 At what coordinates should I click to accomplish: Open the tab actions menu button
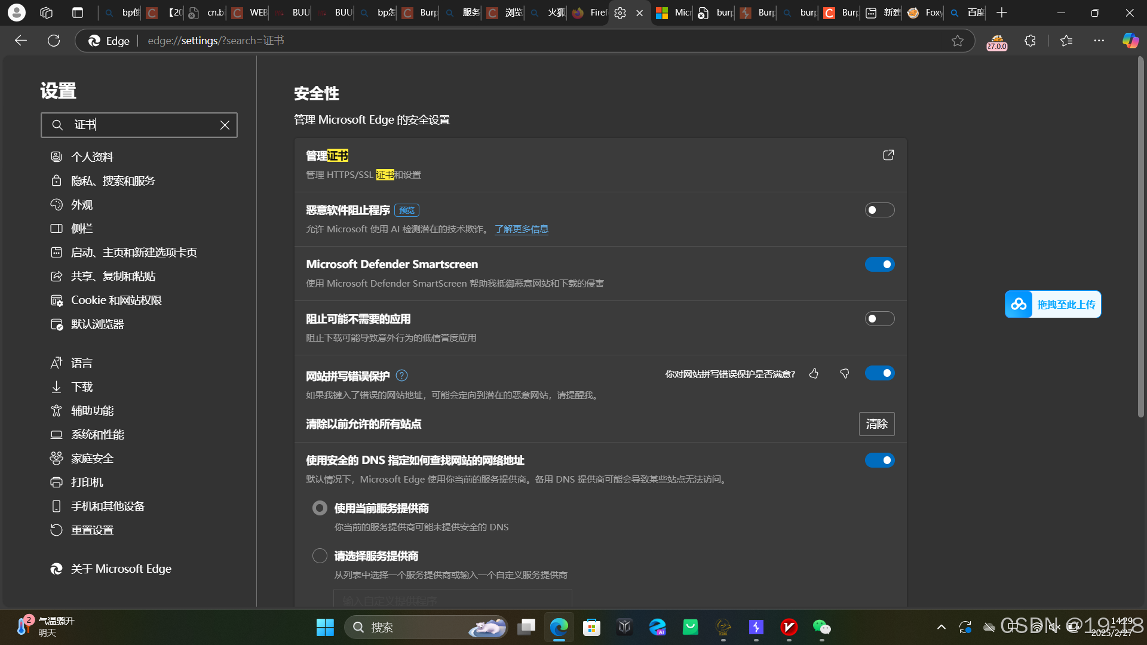tap(78, 13)
